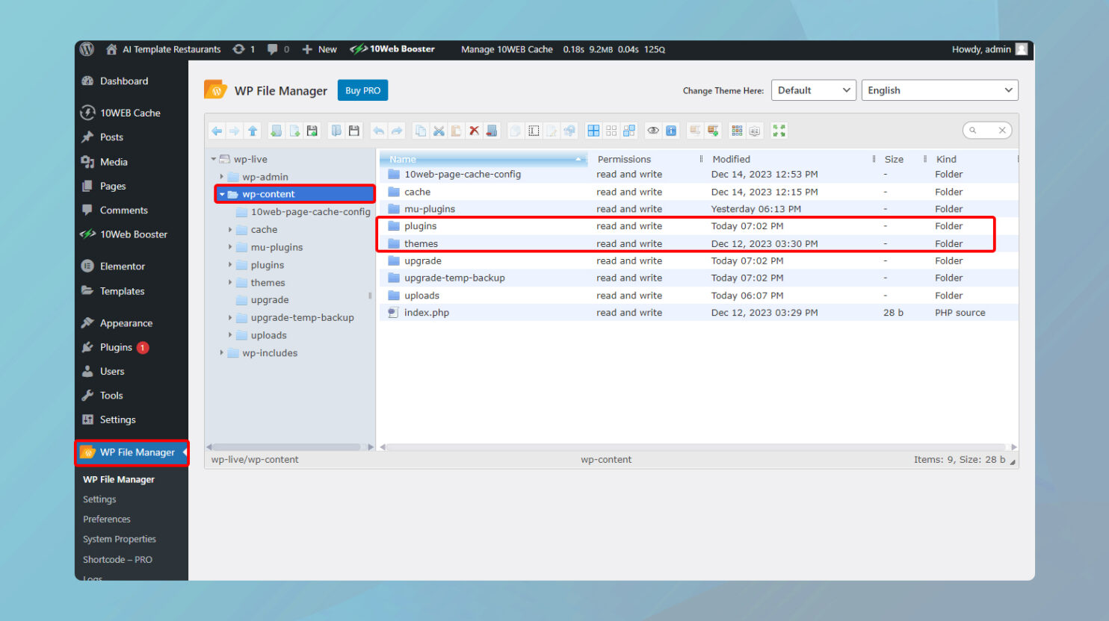Delete selected item using the red X icon
This screenshot has height=621, width=1109.
point(474,130)
